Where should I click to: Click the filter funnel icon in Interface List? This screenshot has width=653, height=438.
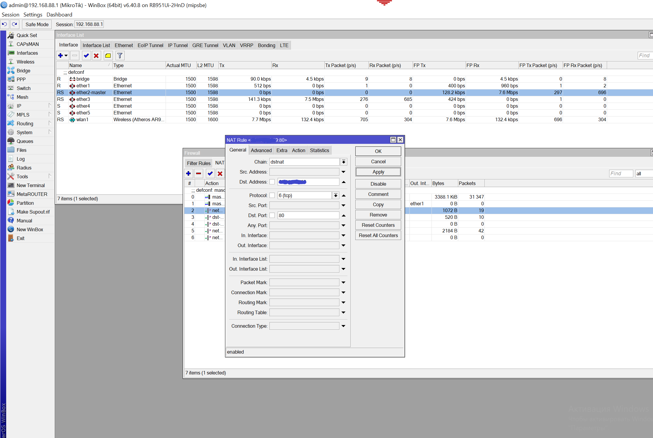point(120,56)
